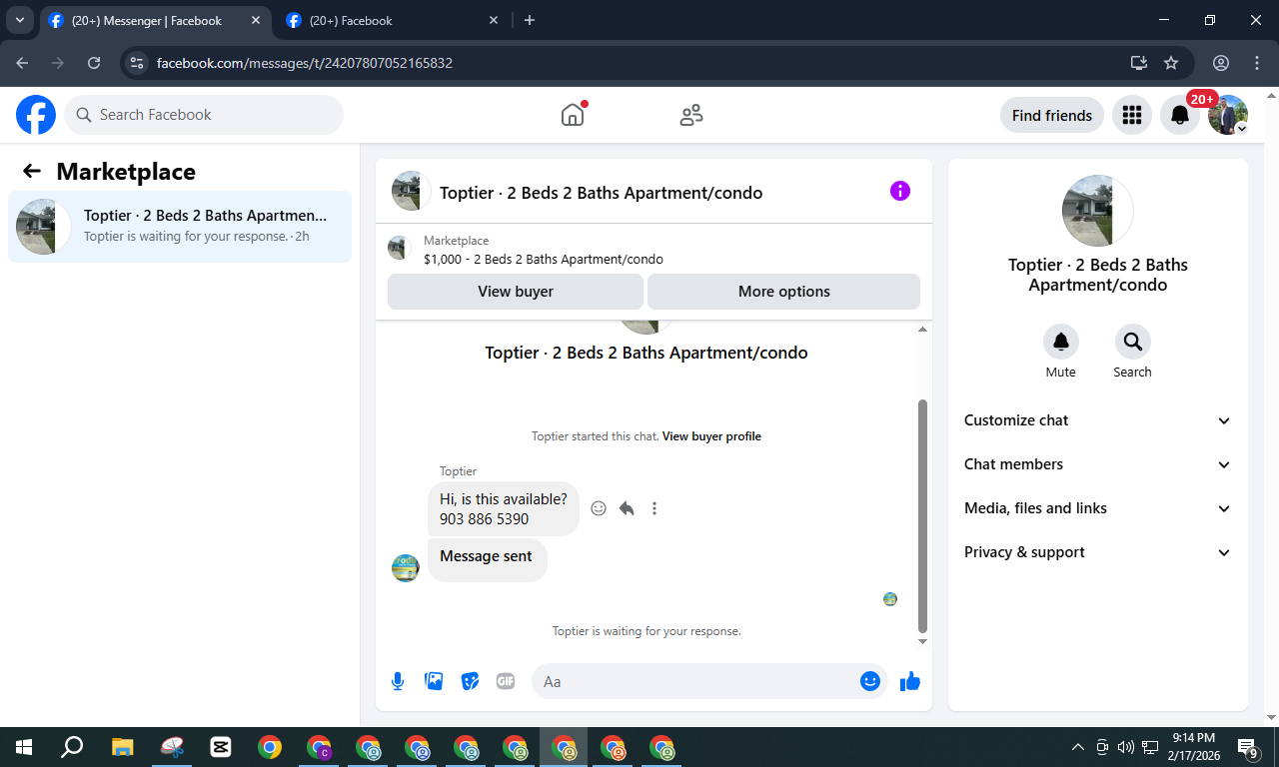The width and height of the screenshot is (1279, 767).
Task: Open Chrome profile icon
Action: point(1221,63)
